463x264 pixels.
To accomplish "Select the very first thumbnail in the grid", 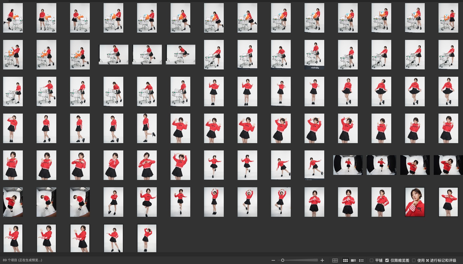I will pos(13,18).
